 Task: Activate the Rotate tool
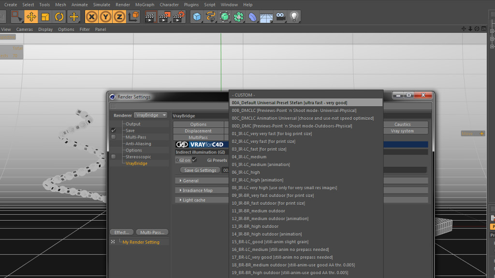tap(59, 17)
